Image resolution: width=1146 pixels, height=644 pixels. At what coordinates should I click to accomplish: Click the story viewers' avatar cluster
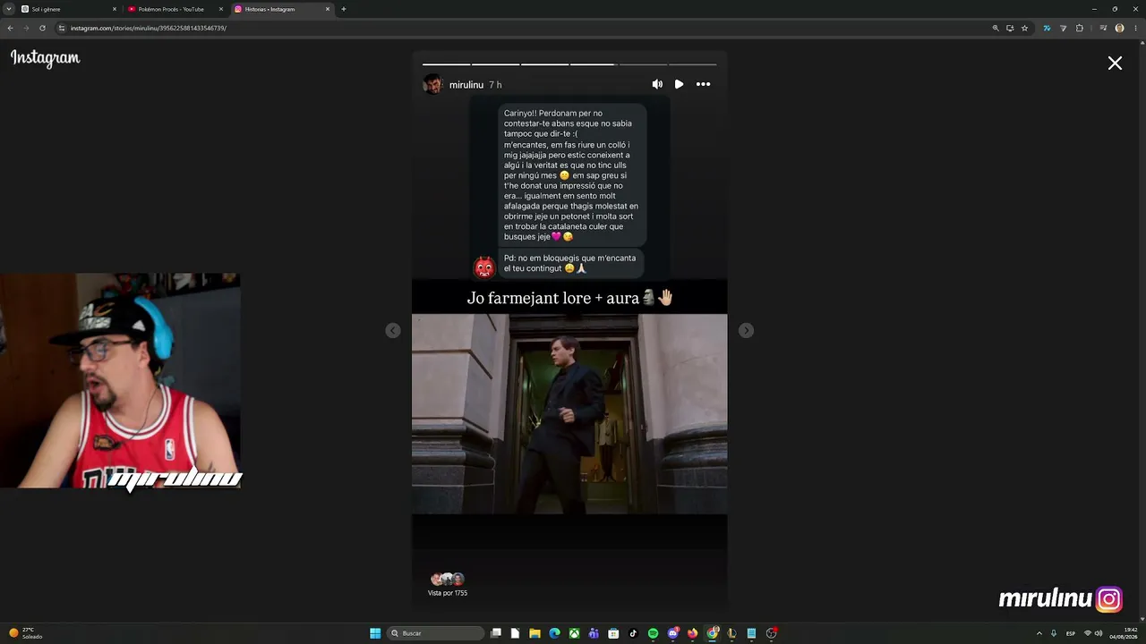tap(448, 579)
